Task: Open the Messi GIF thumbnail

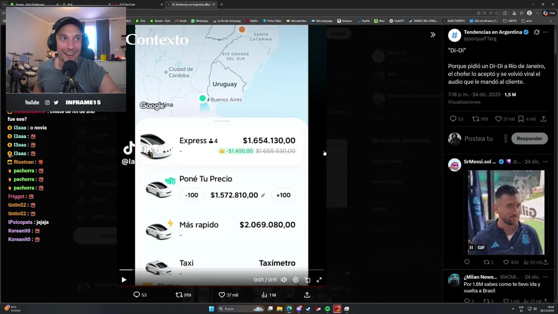Action: pos(506,212)
